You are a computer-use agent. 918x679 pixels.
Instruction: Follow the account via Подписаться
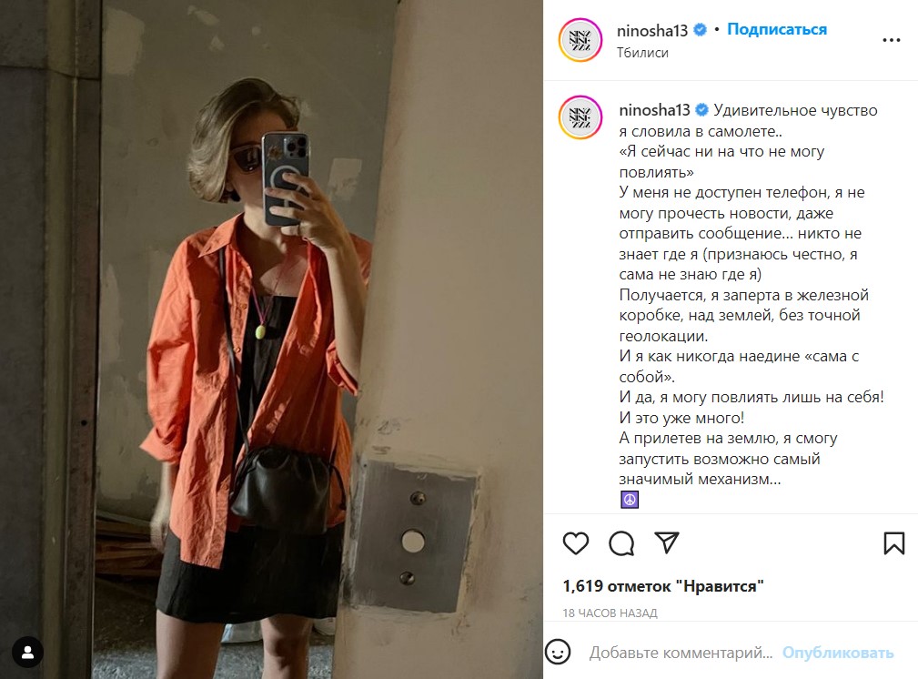[777, 29]
